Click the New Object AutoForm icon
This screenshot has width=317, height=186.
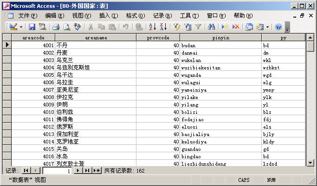pos(260,26)
